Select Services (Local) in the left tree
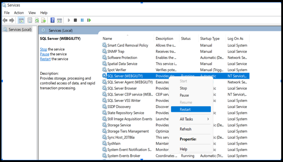Viewport: 283px width, 162px height. tap(20, 30)
